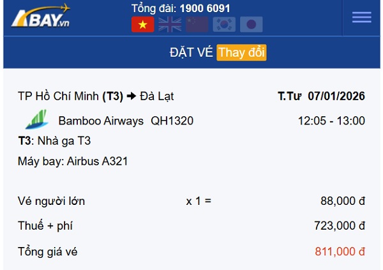
Task: Click the ĐẶT VÉ heading
Action: (191, 52)
